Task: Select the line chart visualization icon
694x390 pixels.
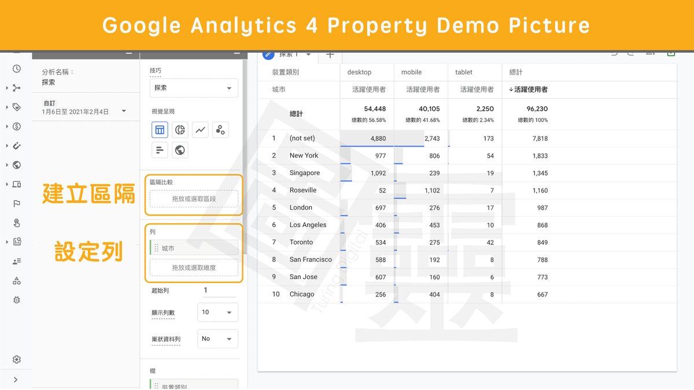Action: click(200, 130)
